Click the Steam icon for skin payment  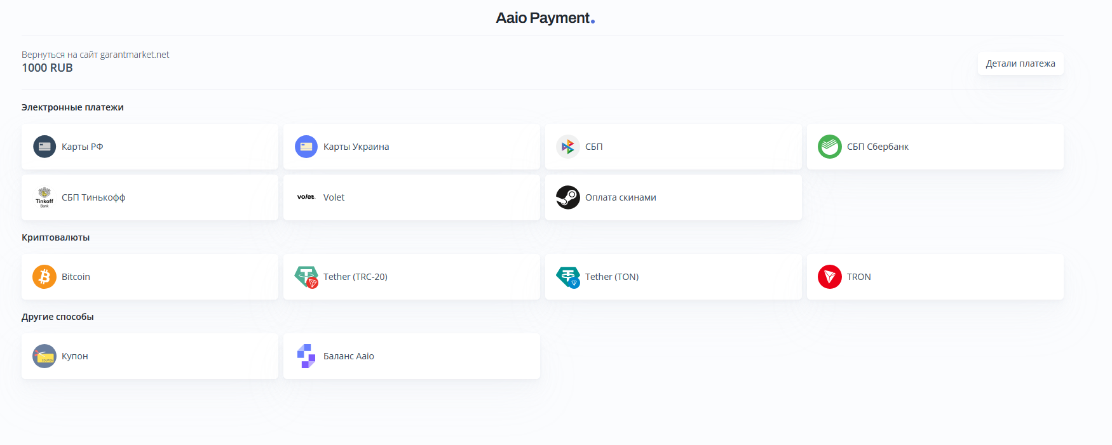(568, 197)
